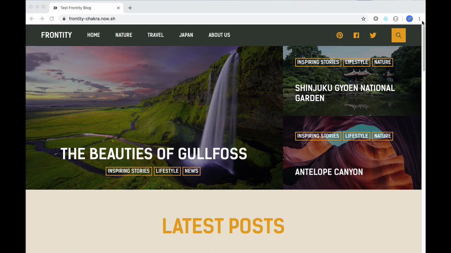The image size is (451, 253).
Task: Bookmark this page with star icon
Action: coord(363,19)
